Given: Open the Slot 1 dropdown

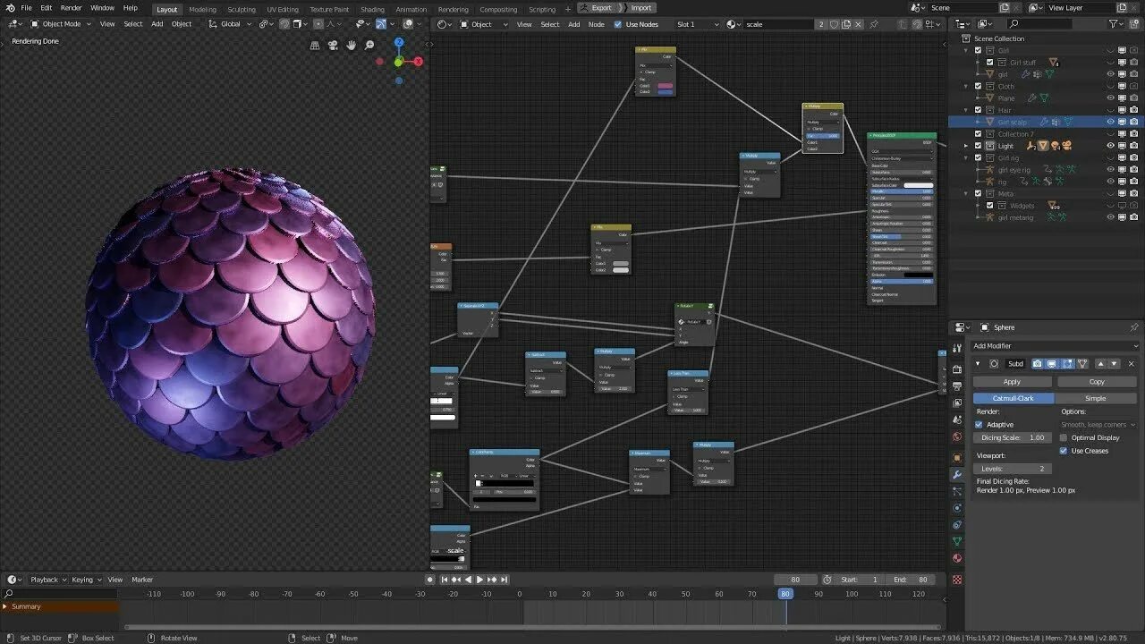Looking at the screenshot, I should coord(697,24).
